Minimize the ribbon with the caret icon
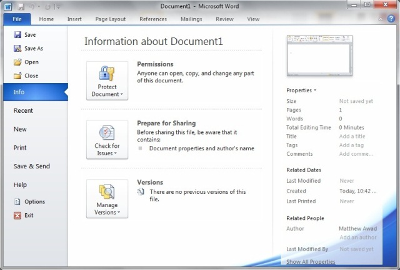Screen dimensions: 400x270 (381, 19)
